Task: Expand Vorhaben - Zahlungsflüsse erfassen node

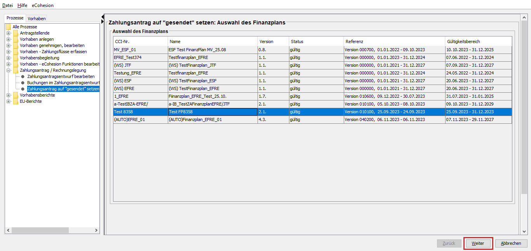Action: click(x=8, y=52)
